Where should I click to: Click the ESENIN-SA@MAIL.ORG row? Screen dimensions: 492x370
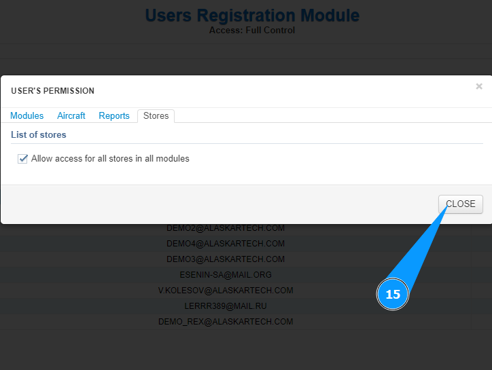(226, 275)
